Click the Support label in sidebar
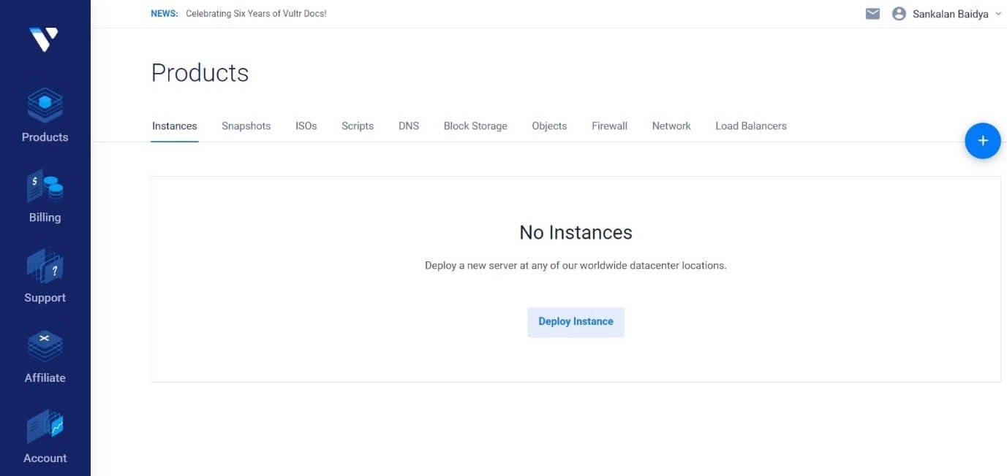Viewport: 1007px width, 476px height. coord(45,298)
